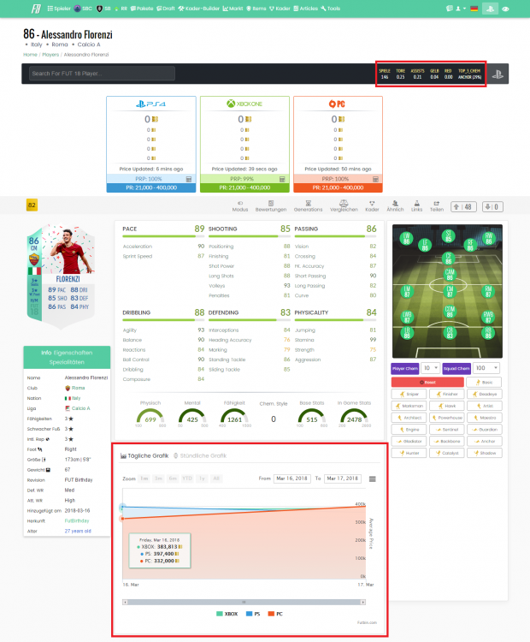530x642 pixels.
Task: Open the Xbox One price calculator icon
Action: [282, 179]
